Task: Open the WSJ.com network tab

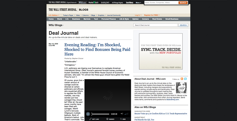Action: point(82,3)
